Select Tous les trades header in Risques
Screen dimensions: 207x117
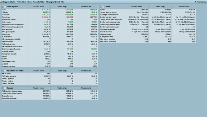click(x=39, y=88)
